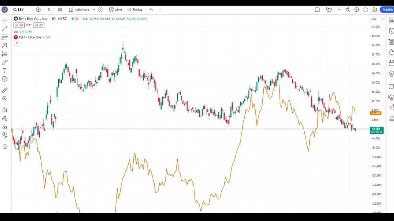394x221 pixels.
Task: Remove all drawings with the trash icon
Action: pyautogui.click(x=4, y=146)
